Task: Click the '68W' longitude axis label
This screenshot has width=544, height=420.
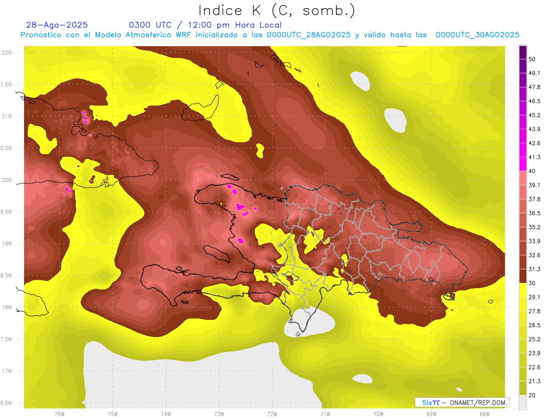Action: (x=485, y=414)
